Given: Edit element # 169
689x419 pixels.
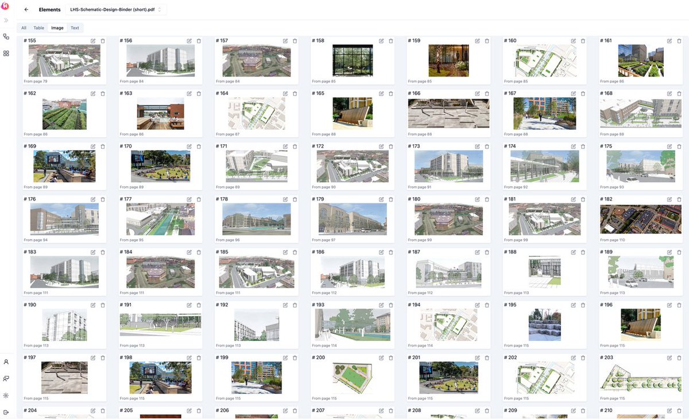Looking at the screenshot, I should coord(93,147).
